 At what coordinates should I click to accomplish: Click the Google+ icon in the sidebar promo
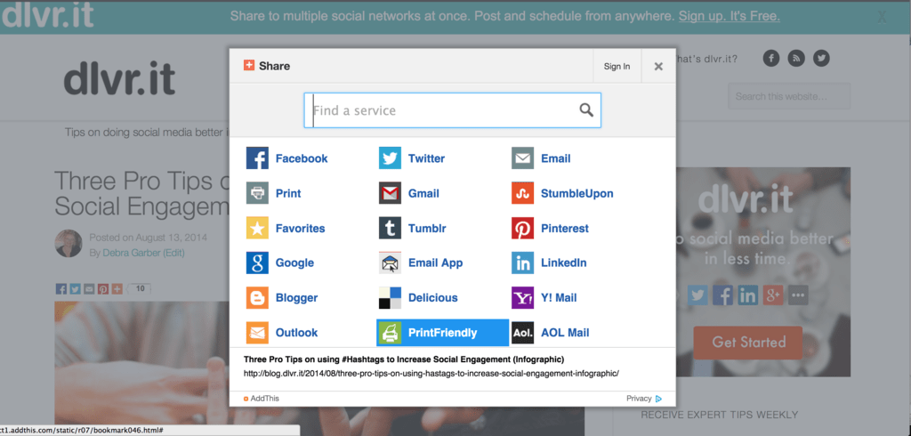click(773, 295)
